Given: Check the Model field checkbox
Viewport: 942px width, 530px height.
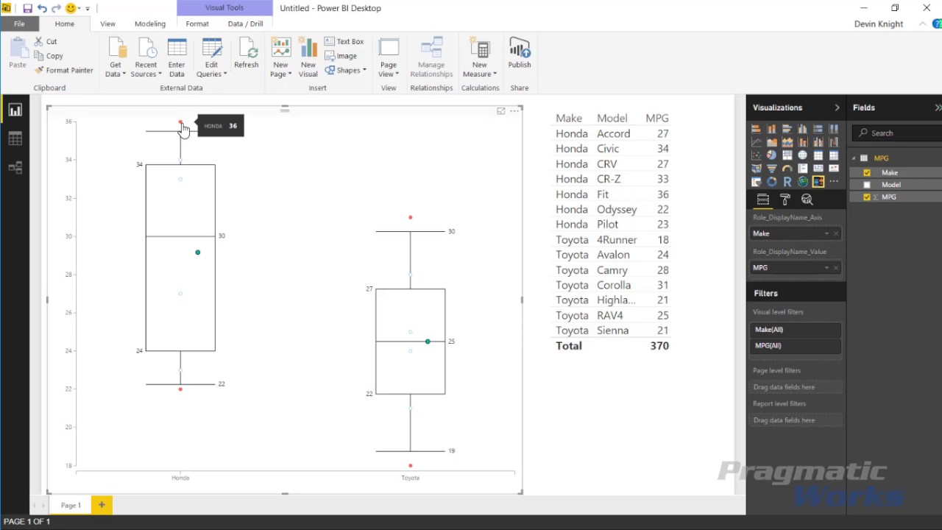Looking at the screenshot, I should tap(867, 185).
